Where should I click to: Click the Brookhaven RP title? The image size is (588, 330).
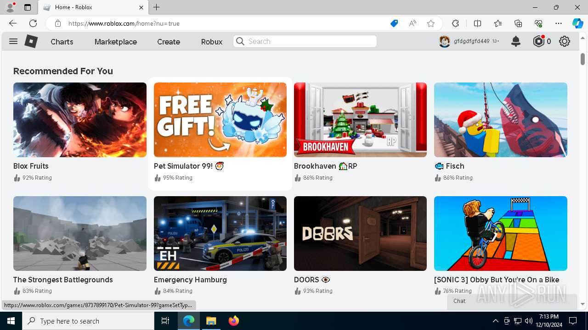326,166
